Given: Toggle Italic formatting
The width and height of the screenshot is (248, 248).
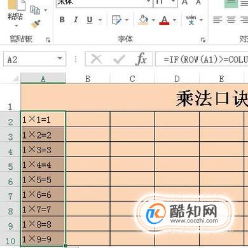Looking at the screenshot, I should (76, 20).
